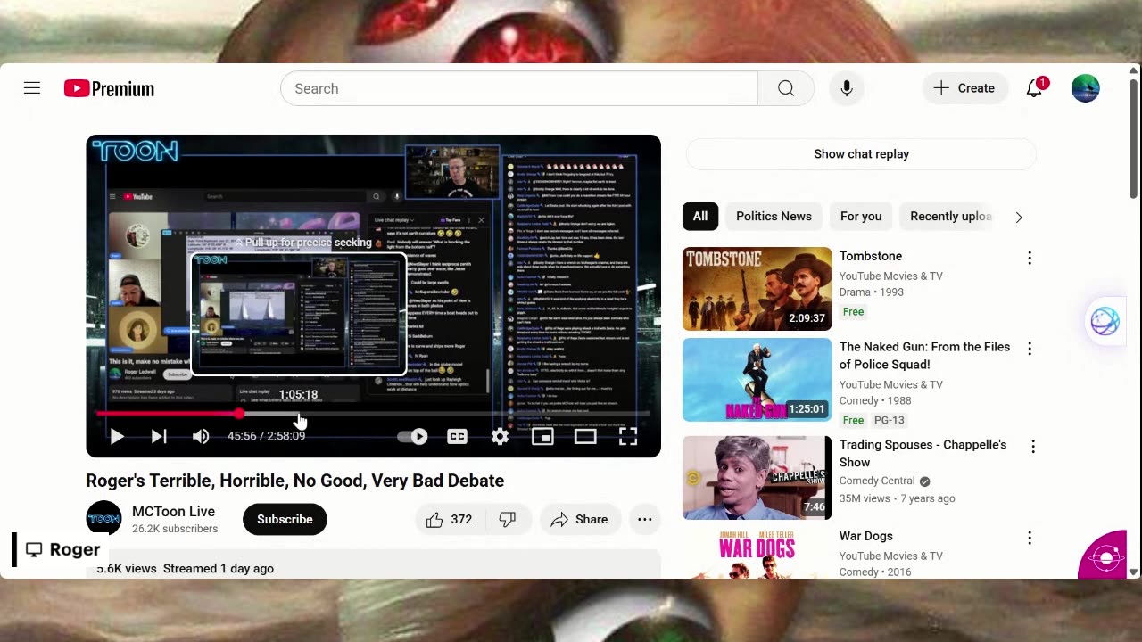Click in the Search input field
This screenshot has width=1142, height=642.
519,88
